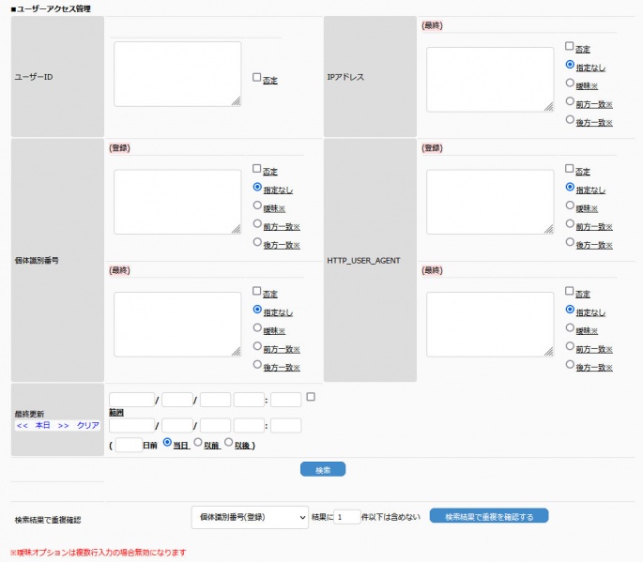Focus the ユーザーID text area

[177, 74]
